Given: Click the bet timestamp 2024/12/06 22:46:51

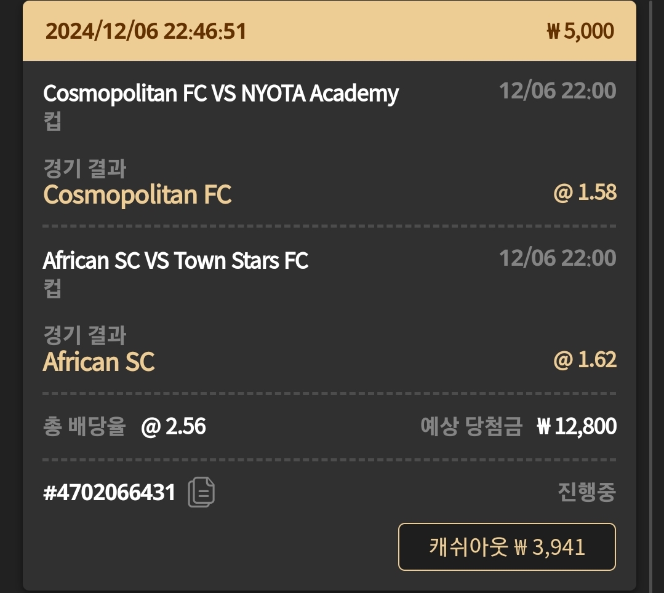Looking at the screenshot, I should 146,31.
